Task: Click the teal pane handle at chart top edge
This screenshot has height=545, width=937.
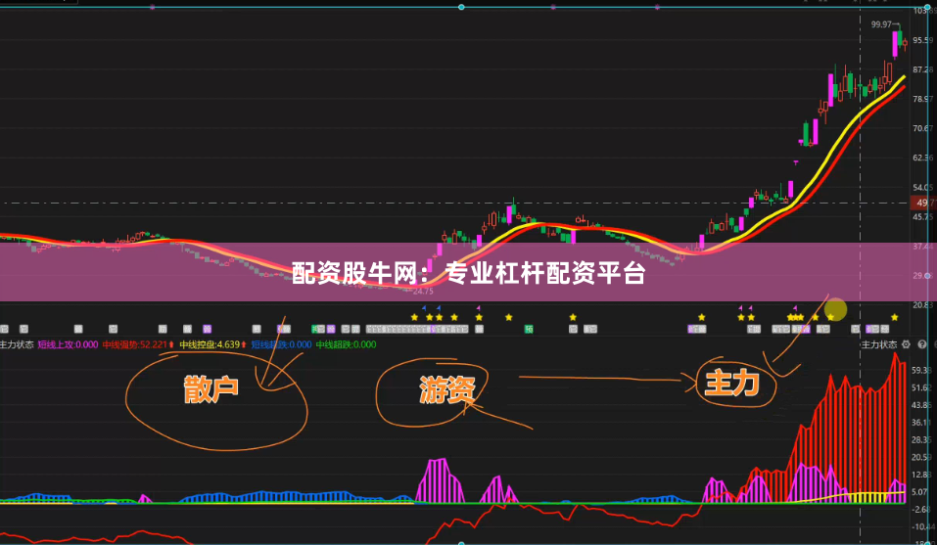Action: (x=461, y=7)
